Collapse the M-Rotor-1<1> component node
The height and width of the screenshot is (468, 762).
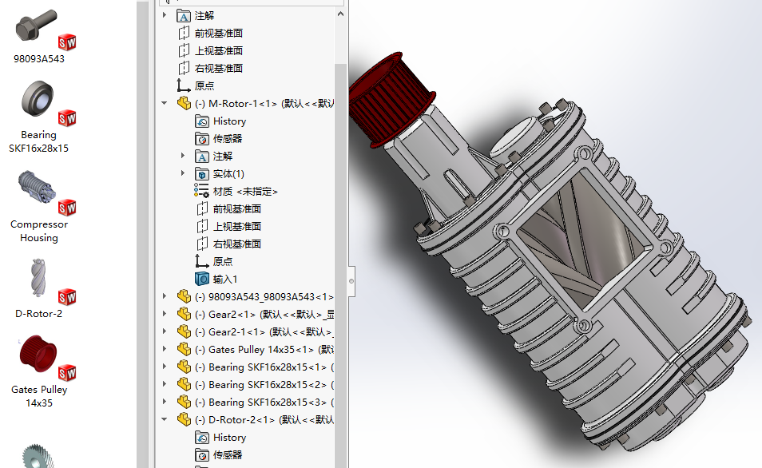[x=165, y=103]
